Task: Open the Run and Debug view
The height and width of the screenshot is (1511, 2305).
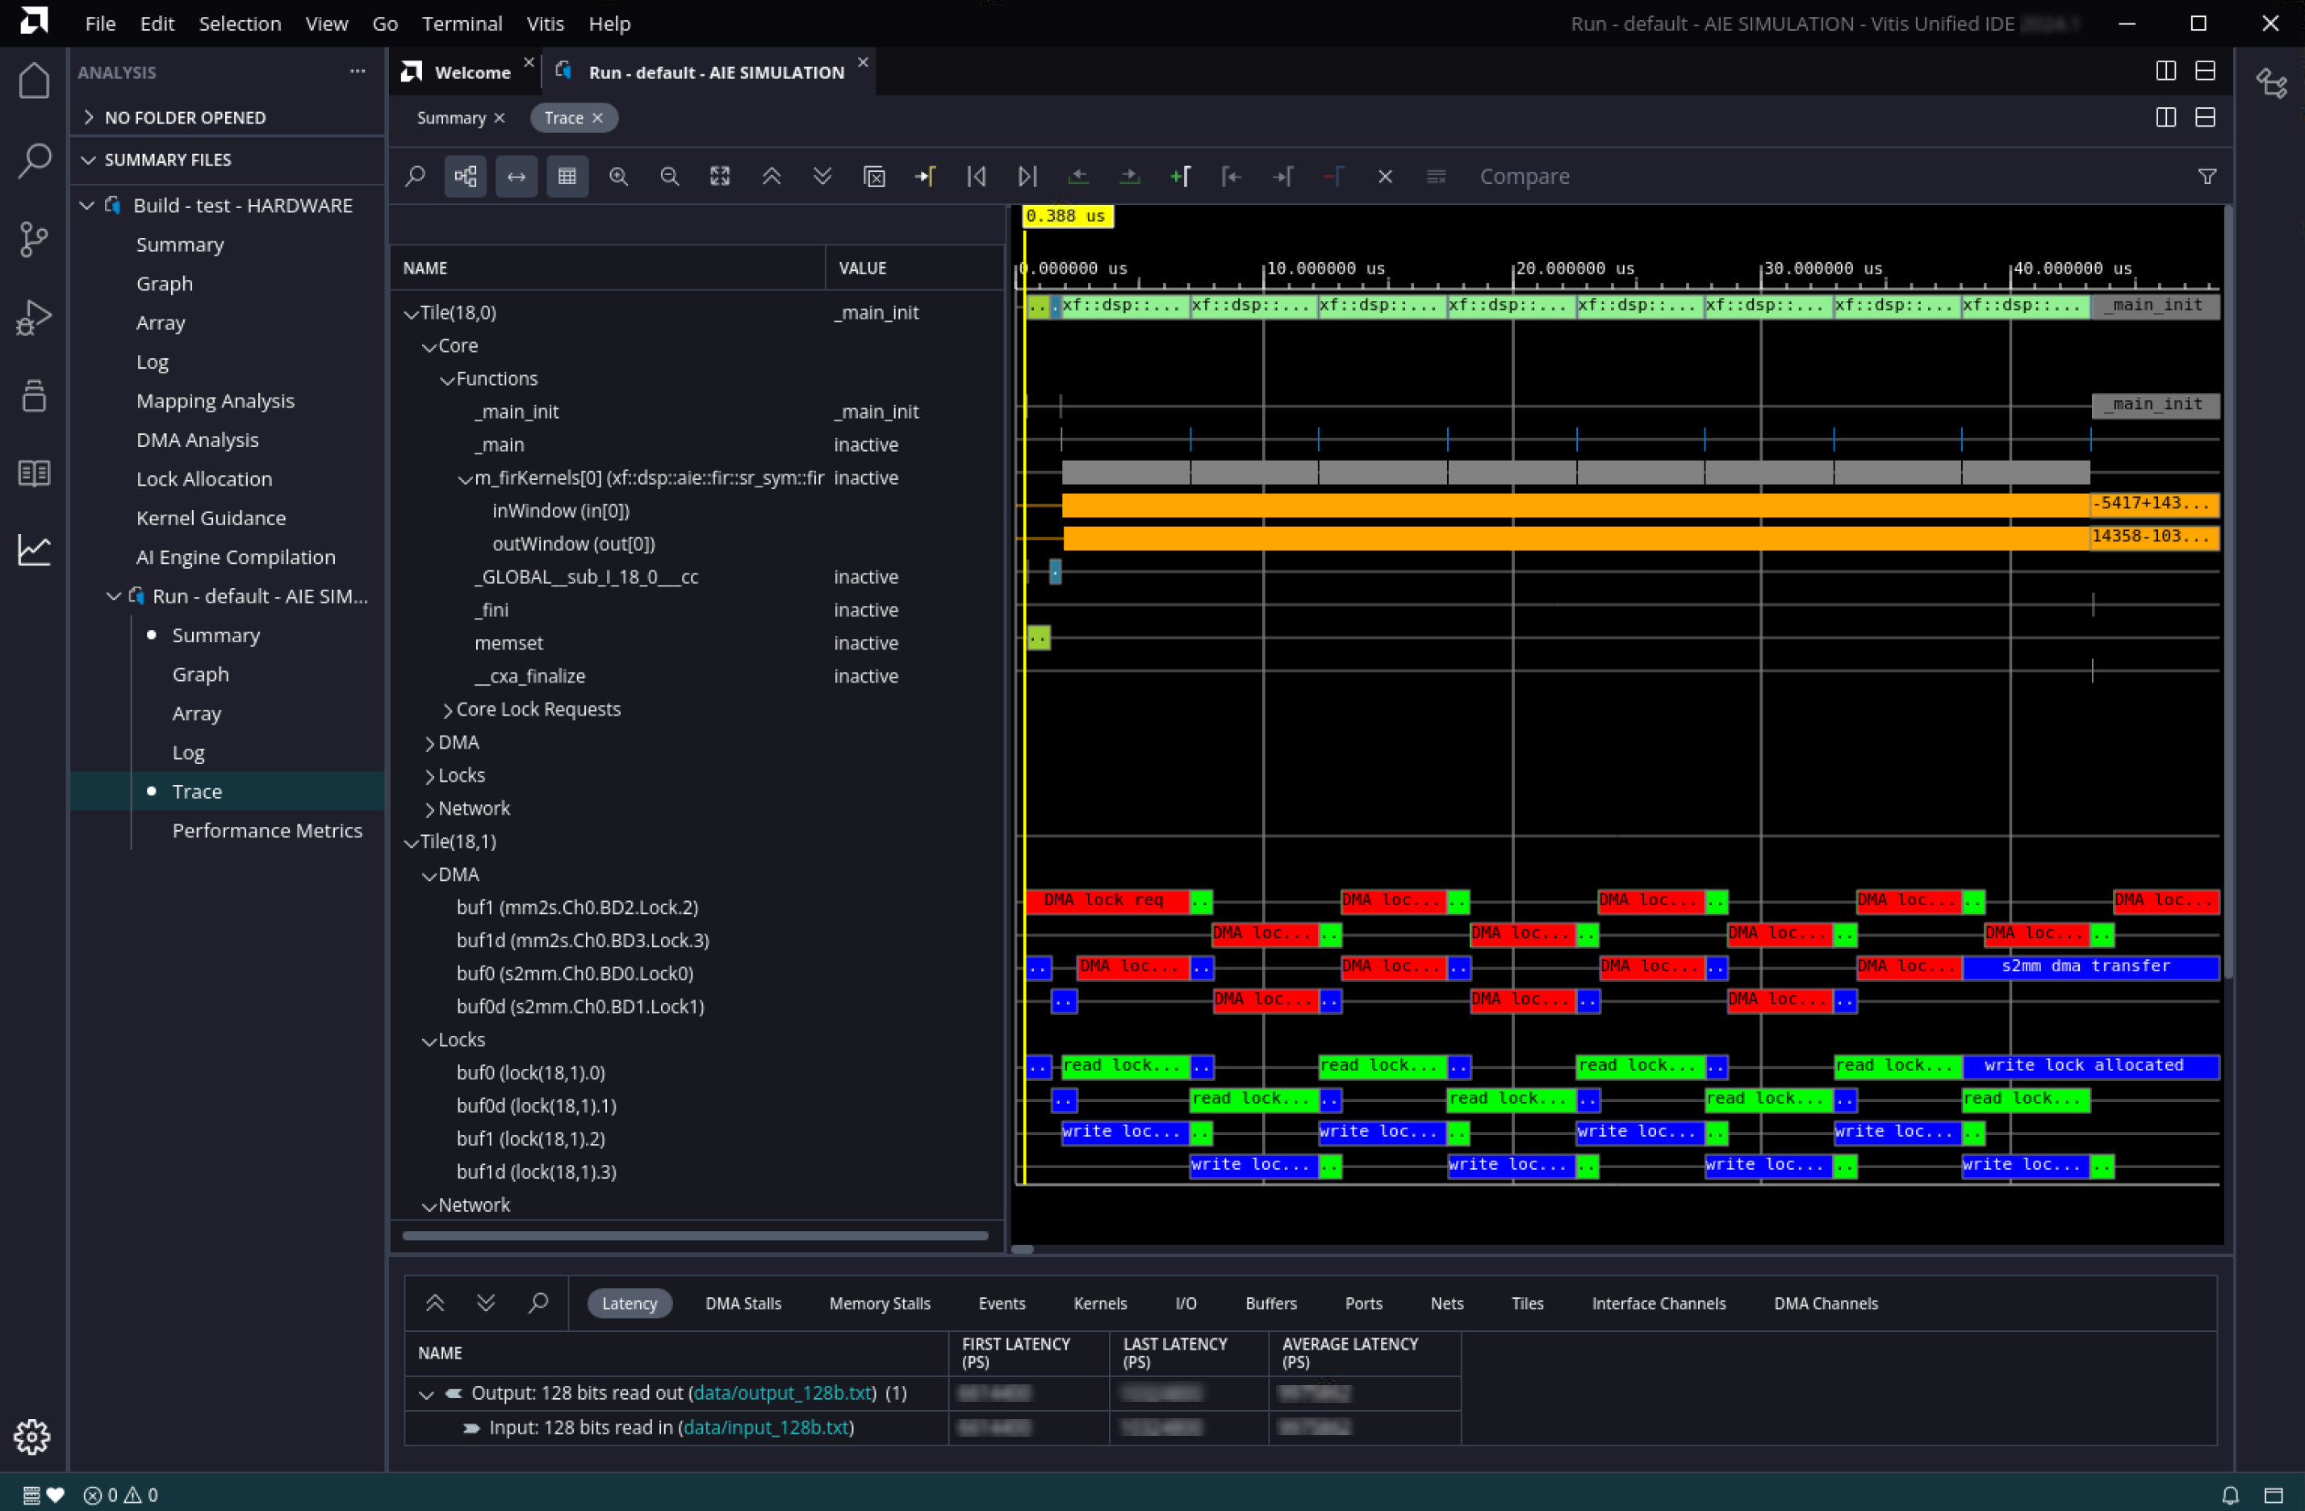Action: [x=34, y=316]
